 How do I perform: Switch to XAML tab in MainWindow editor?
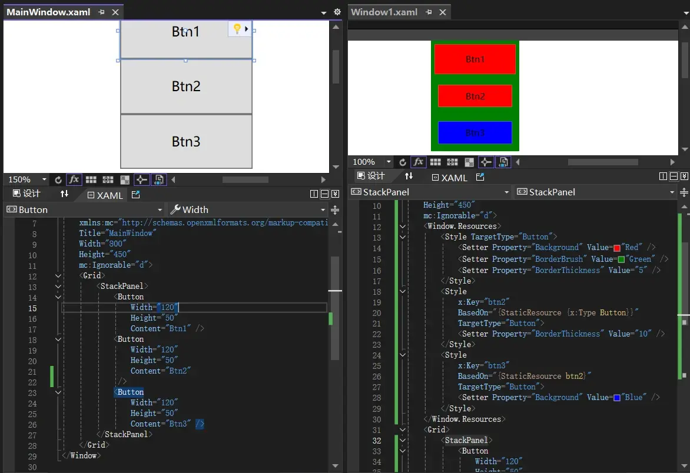point(105,195)
